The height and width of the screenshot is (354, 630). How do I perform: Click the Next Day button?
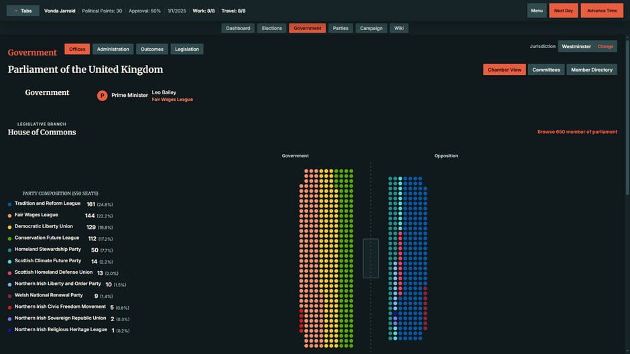tap(563, 11)
